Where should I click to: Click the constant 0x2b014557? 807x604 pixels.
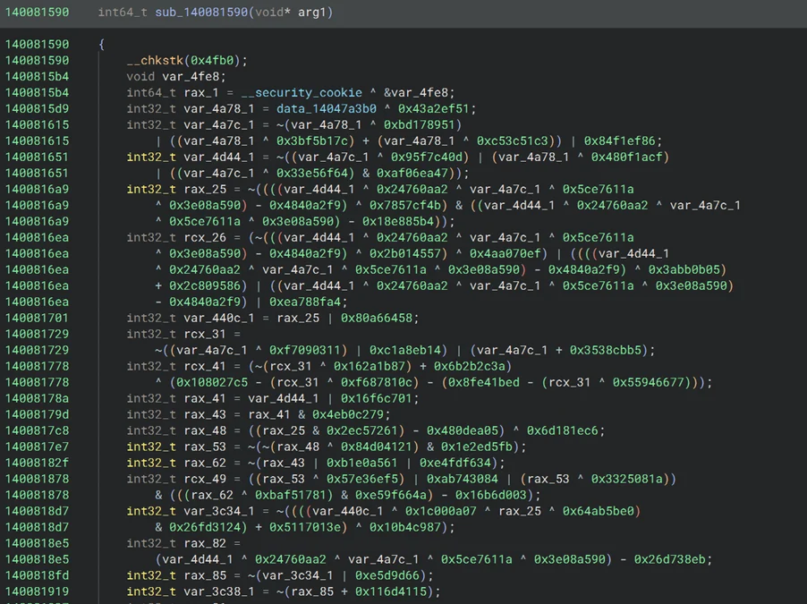coord(405,253)
